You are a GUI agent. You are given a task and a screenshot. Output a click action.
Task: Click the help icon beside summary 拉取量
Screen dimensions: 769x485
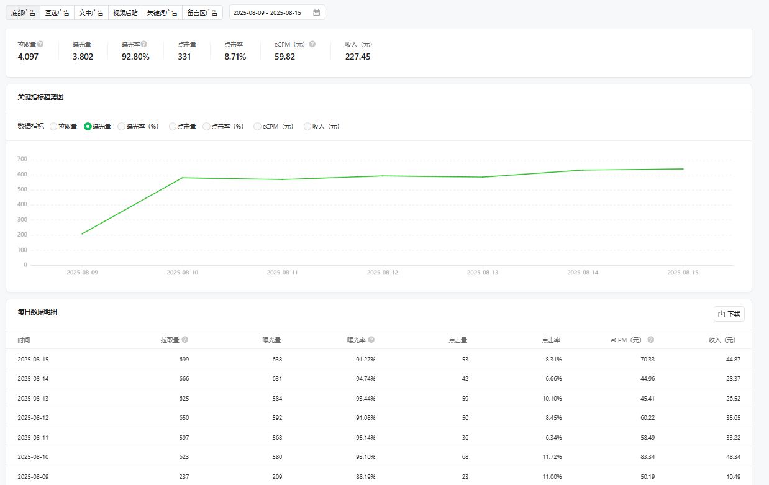coord(40,44)
